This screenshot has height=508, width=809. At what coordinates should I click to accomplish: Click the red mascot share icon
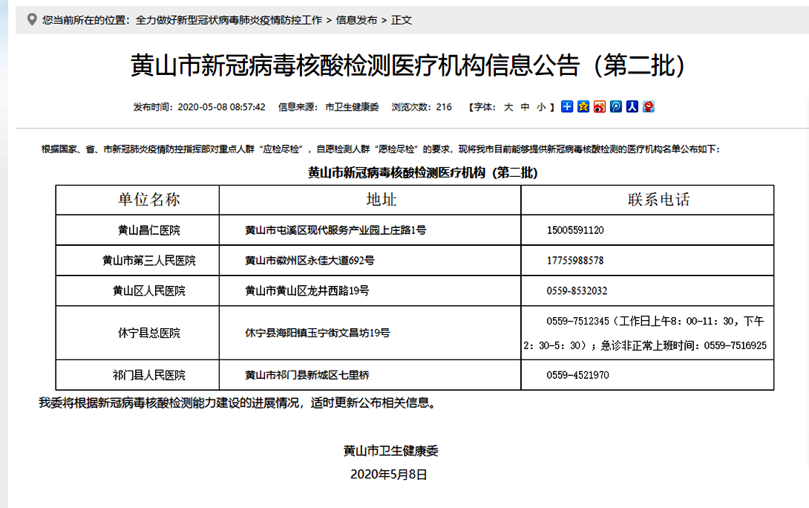tap(649, 106)
